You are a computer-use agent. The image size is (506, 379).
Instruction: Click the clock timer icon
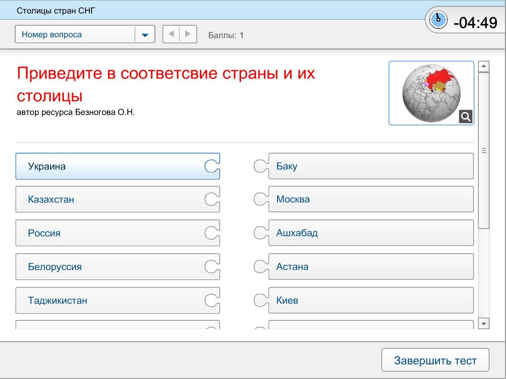pyautogui.click(x=437, y=19)
